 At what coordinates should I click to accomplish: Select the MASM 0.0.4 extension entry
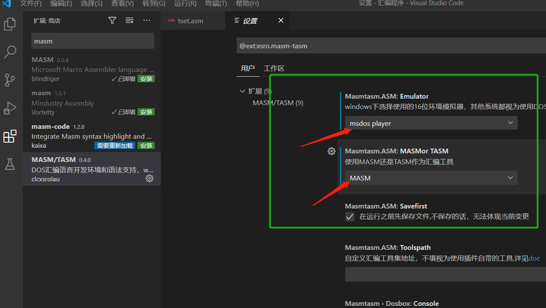(x=92, y=69)
